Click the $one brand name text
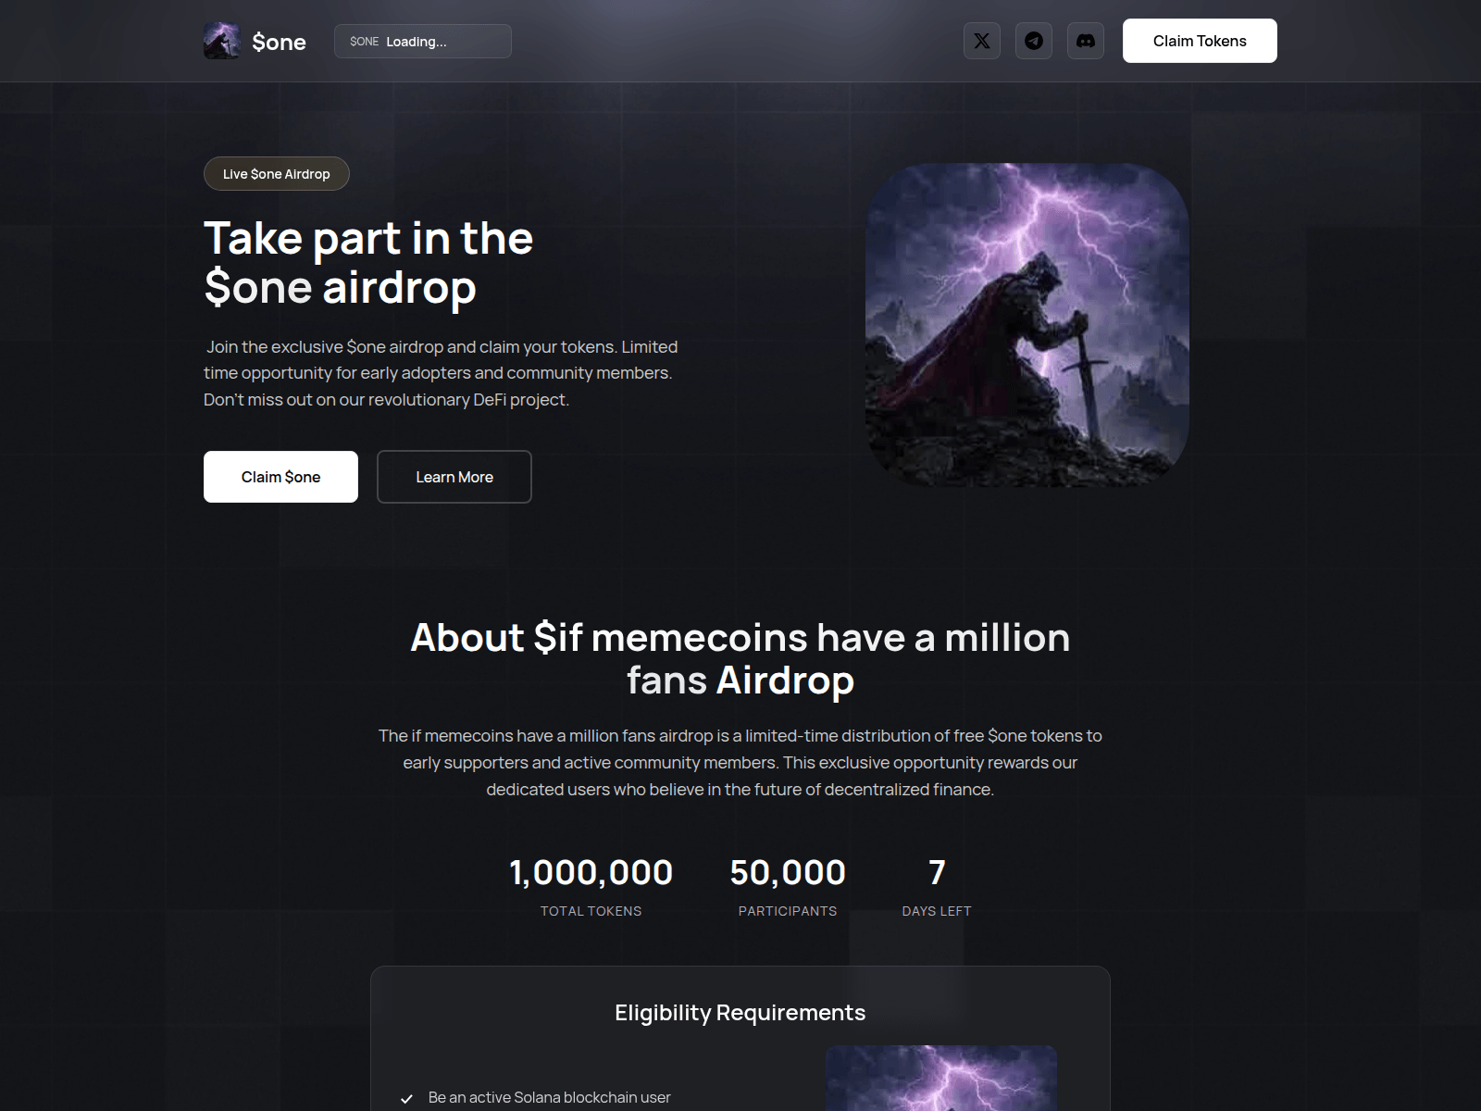This screenshot has height=1111, width=1481. [x=279, y=42]
